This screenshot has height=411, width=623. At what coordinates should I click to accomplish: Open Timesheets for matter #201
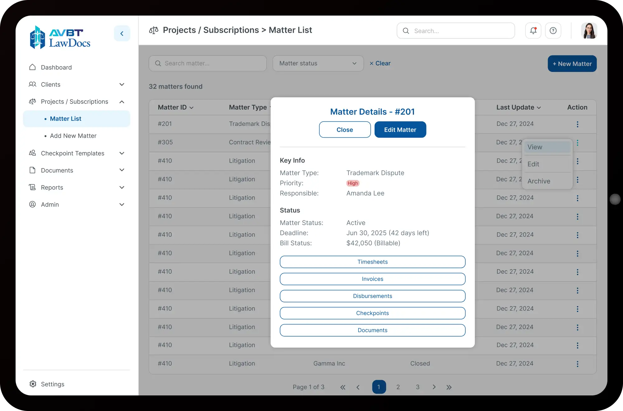click(373, 262)
